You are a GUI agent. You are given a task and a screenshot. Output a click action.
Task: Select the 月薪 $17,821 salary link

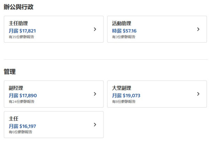(x=22, y=31)
